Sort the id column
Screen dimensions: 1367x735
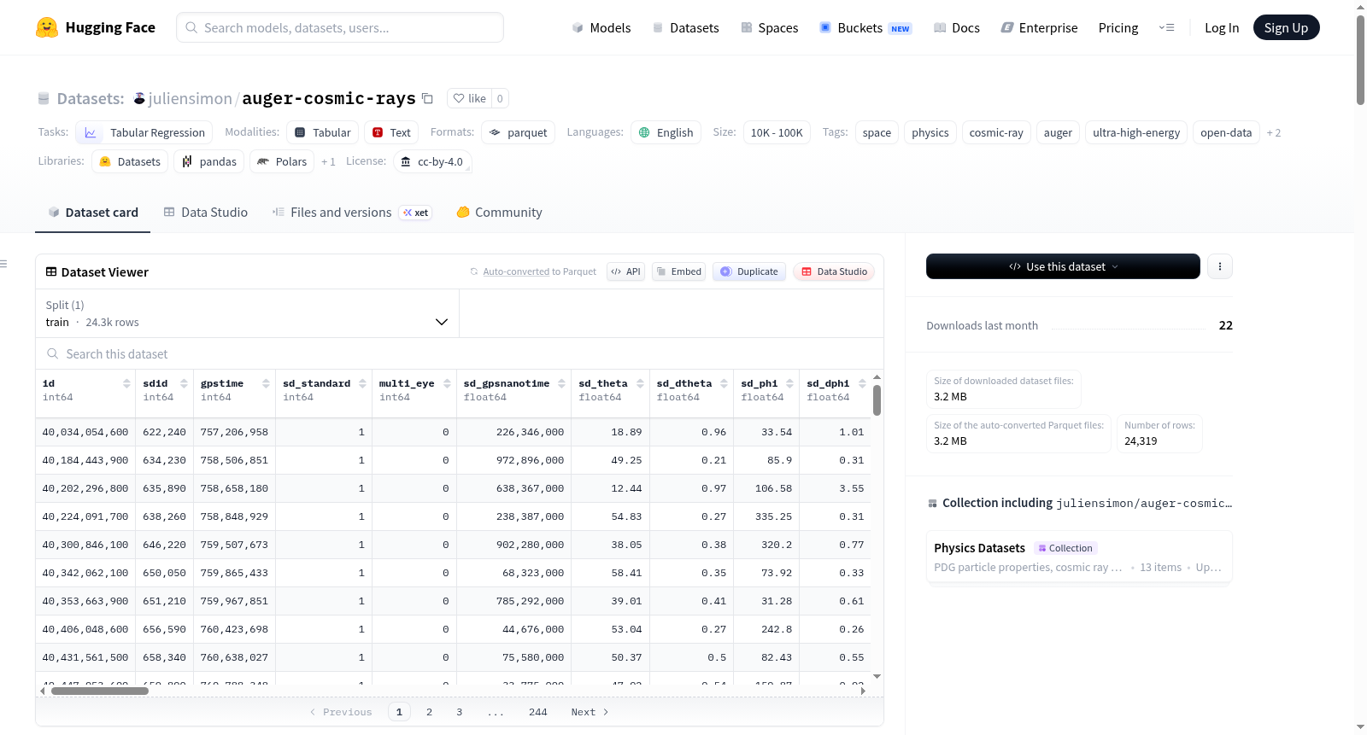126,384
